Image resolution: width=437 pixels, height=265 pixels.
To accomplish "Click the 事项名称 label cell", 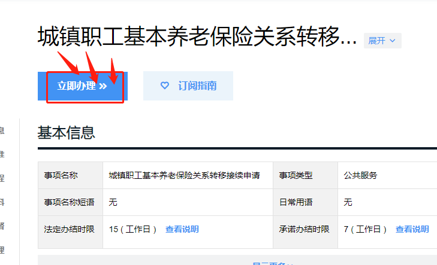I will tap(71, 175).
